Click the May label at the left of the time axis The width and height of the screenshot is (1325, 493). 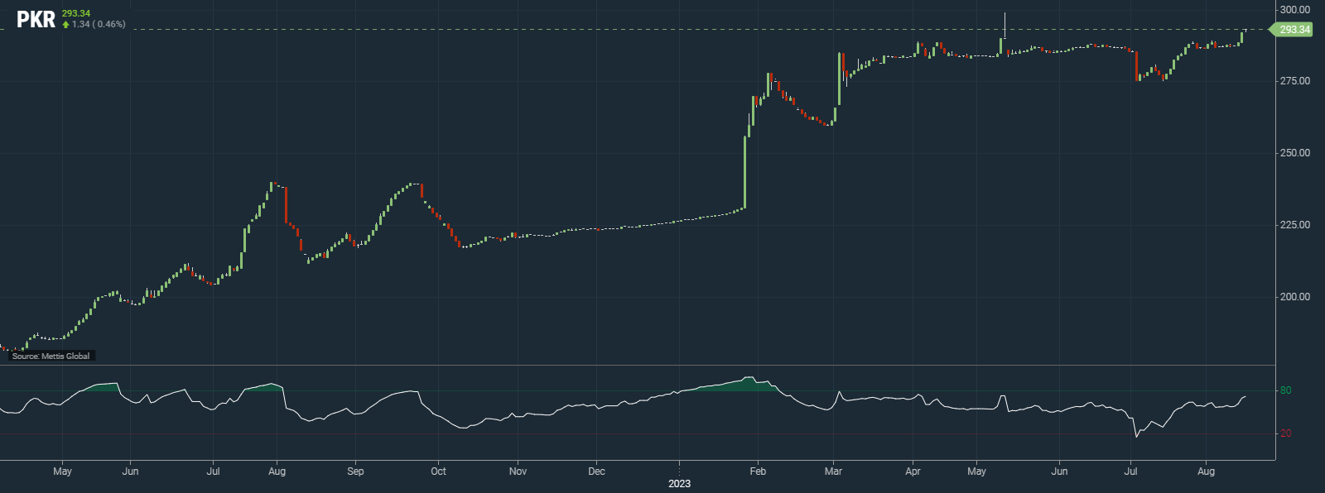pyautogui.click(x=62, y=471)
